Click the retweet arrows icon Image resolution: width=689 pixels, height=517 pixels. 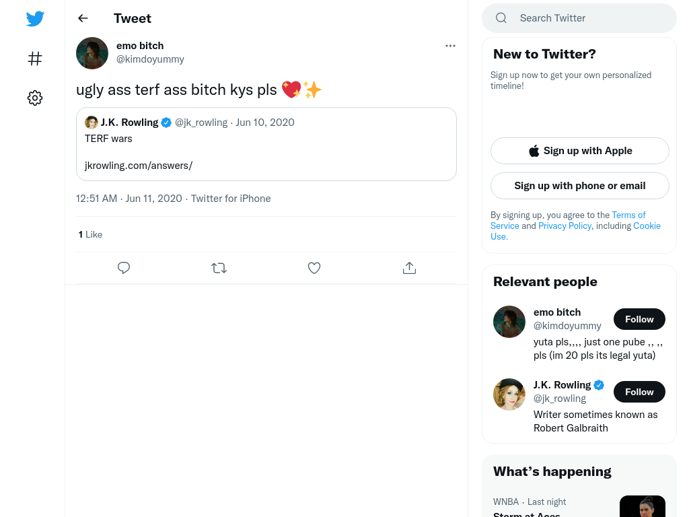coord(219,268)
